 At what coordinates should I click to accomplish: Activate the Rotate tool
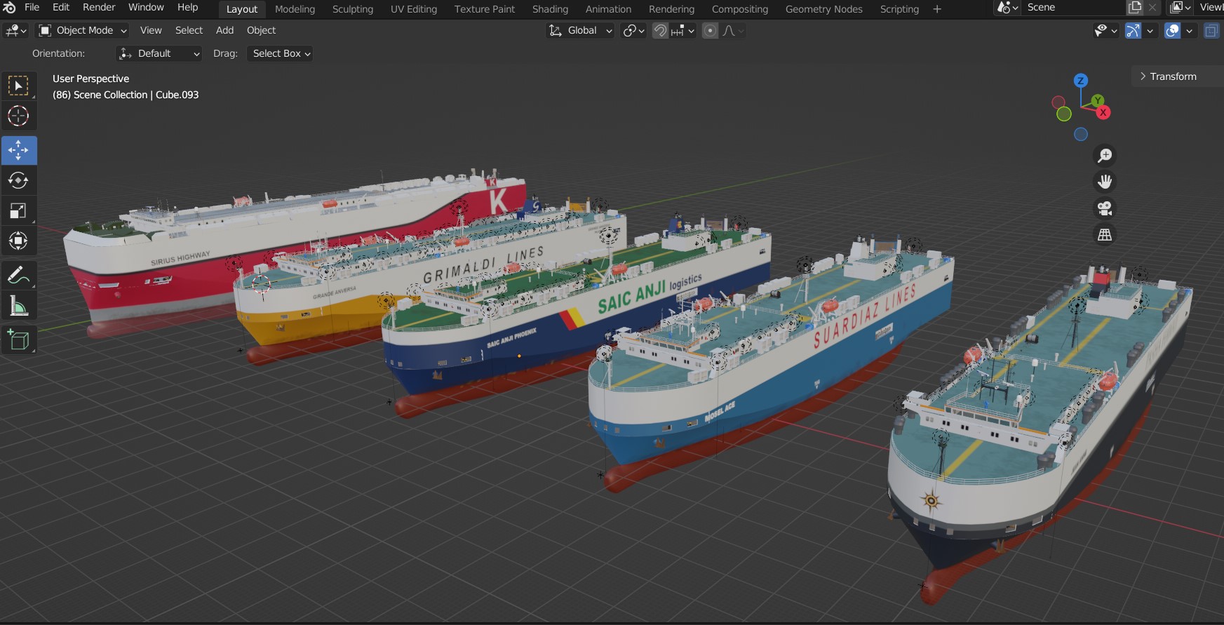pos(18,181)
